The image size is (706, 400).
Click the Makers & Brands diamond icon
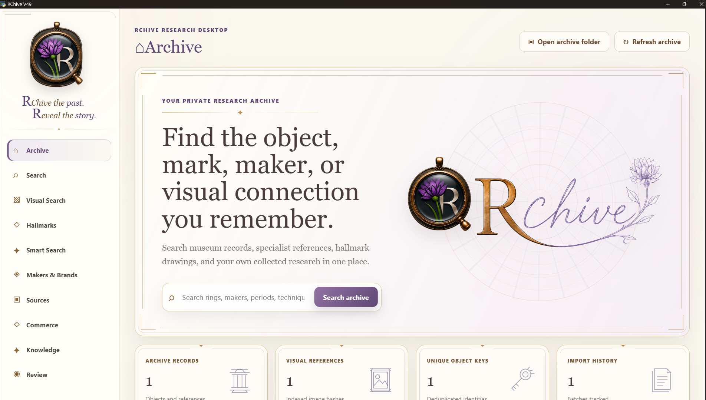coord(17,275)
